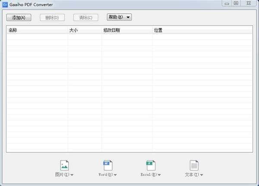Click the Gaaiho PDF Converter app icon
Image resolution: width=259 pixels, height=186 pixels.
[5, 5]
